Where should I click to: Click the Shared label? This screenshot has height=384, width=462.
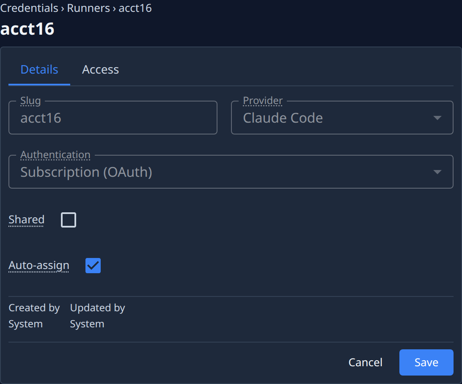pyautogui.click(x=26, y=219)
